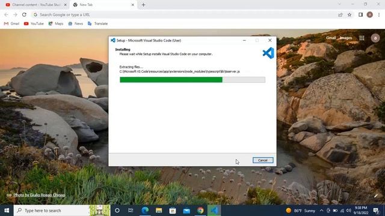Open Mail app from taskbar
Screen dimensions: 385x216
186,211
